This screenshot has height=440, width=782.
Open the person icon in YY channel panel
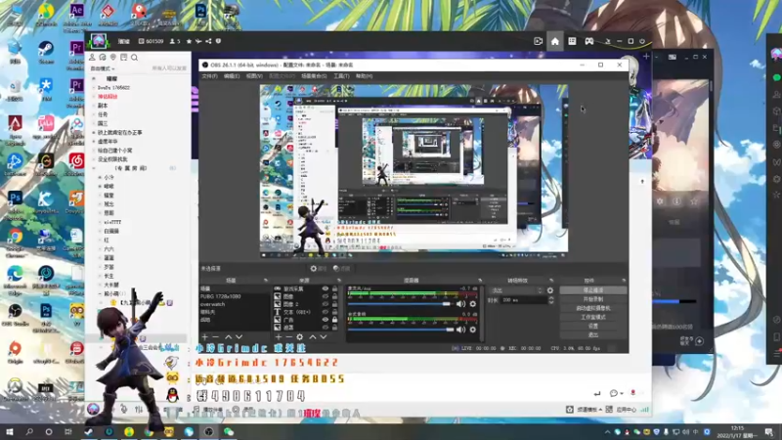click(x=92, y=58)
